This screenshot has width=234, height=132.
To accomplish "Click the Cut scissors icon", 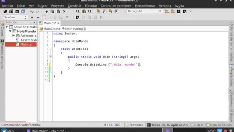I will [x=46, y=11].
